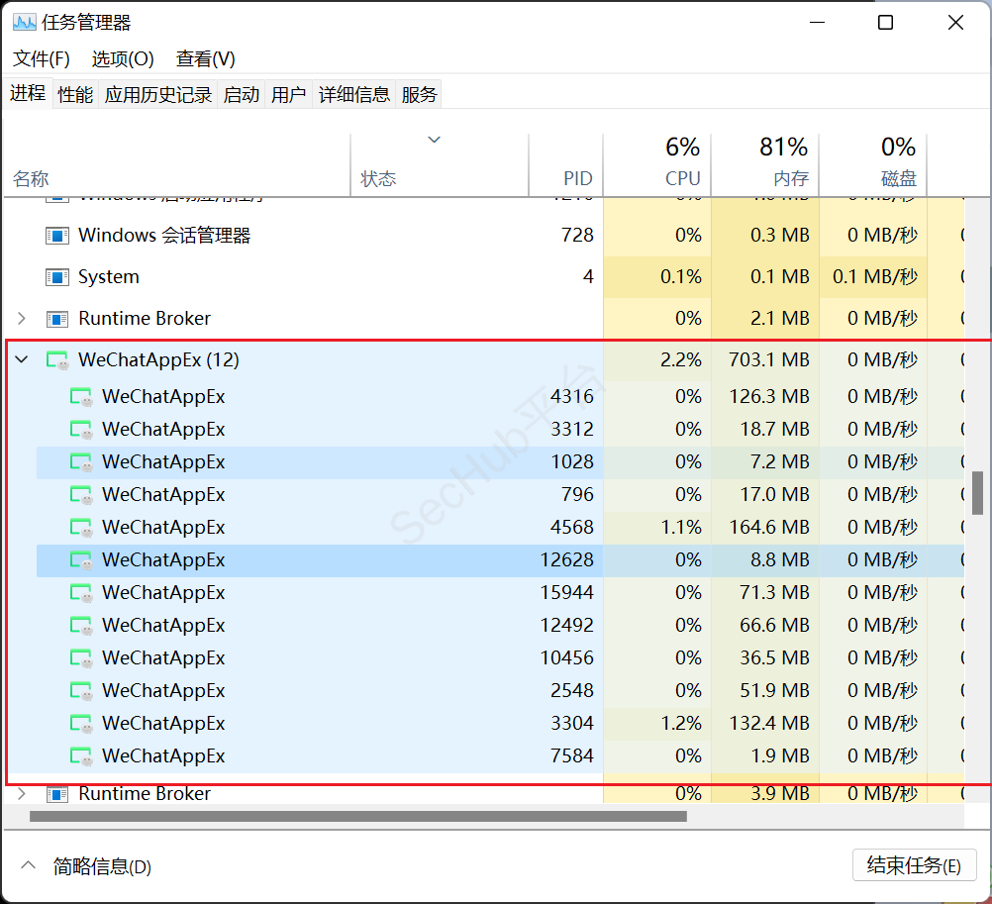
Task: Click the vertical scrollbar thumb
Action: click(x=977, y=493)
